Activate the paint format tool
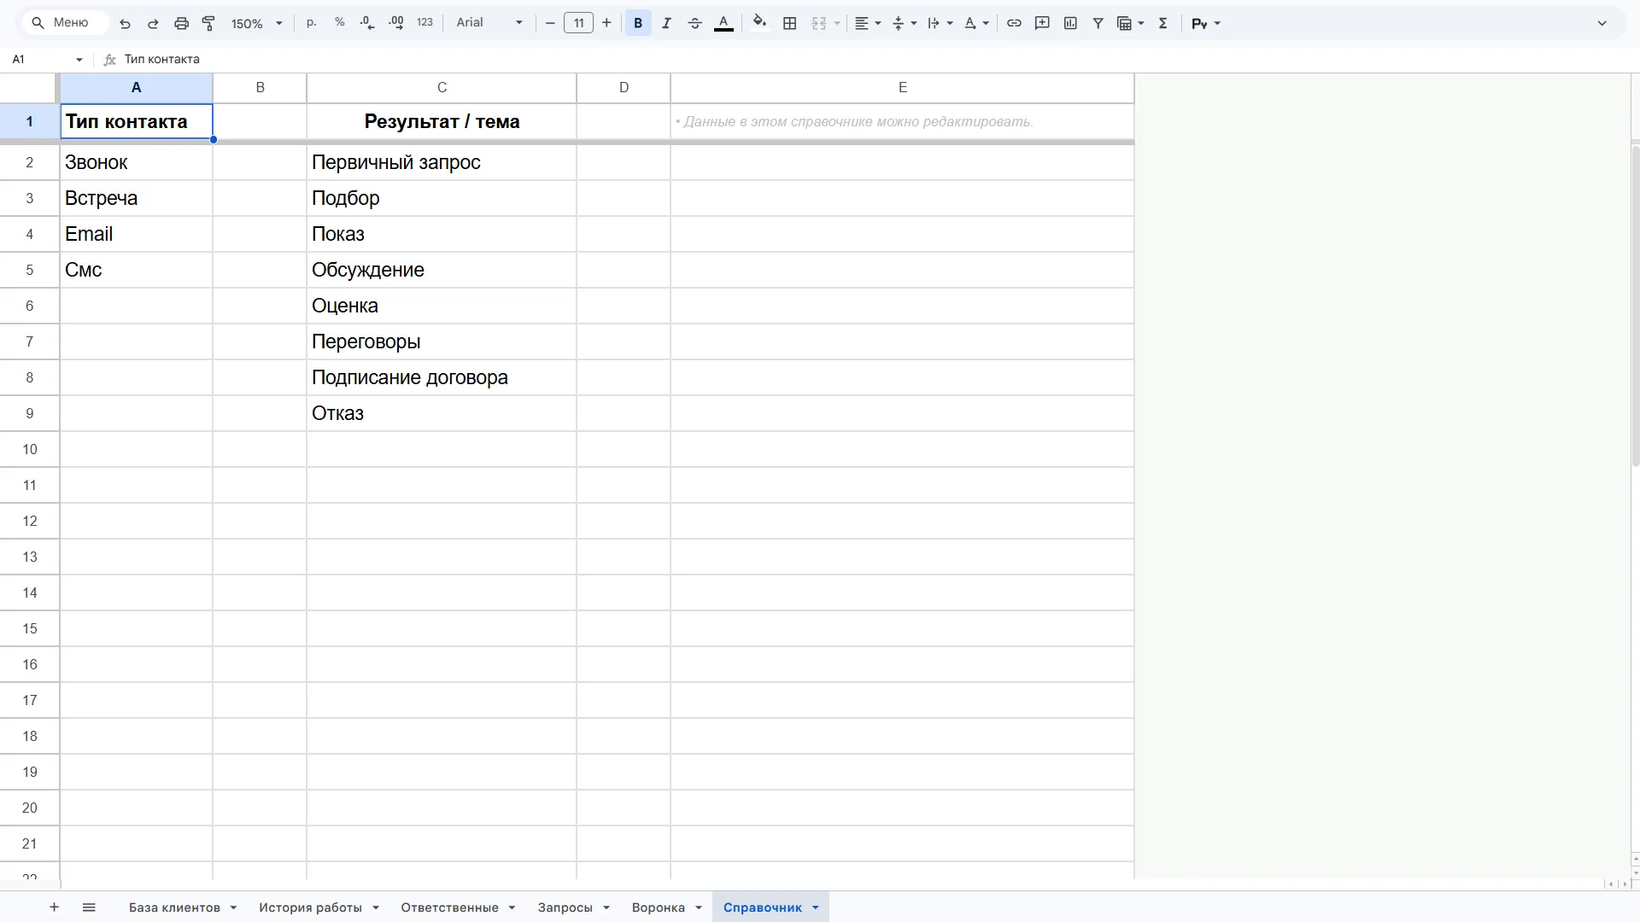1640x922 pixels. (208, 23)
